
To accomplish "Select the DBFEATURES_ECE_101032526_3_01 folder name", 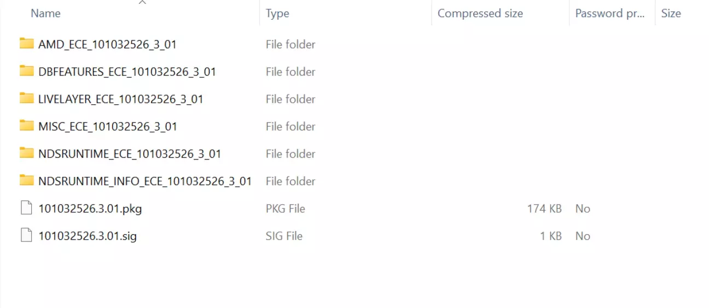I will 127,72.
